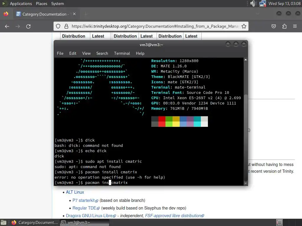Screen dimensions: 302x226
Task: Open FSF-approved libre distribution link
Action: click(175, 216)
